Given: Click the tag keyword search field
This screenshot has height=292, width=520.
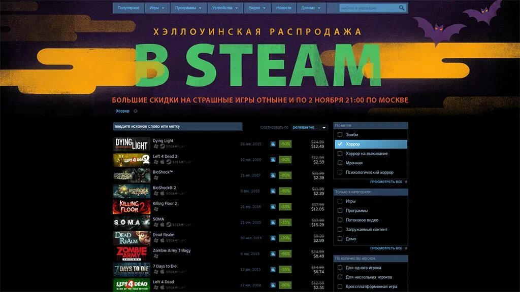Looking at the screenshot, I should 177,126.
